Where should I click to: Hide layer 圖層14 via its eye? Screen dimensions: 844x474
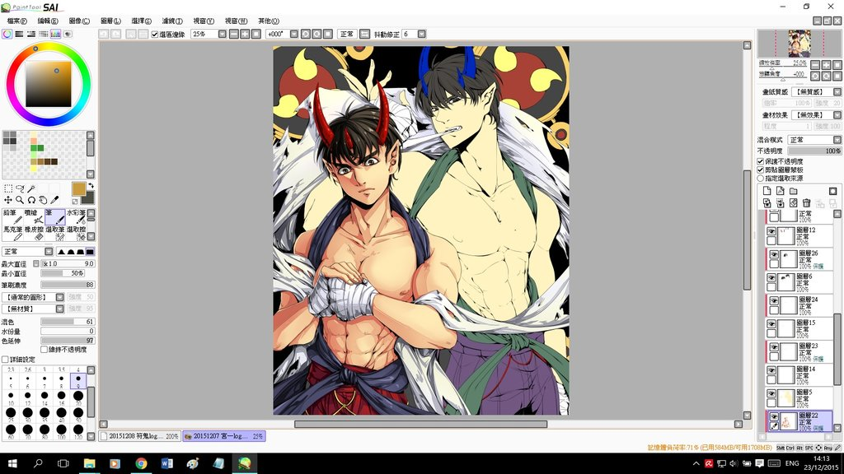tap(771, 370)
